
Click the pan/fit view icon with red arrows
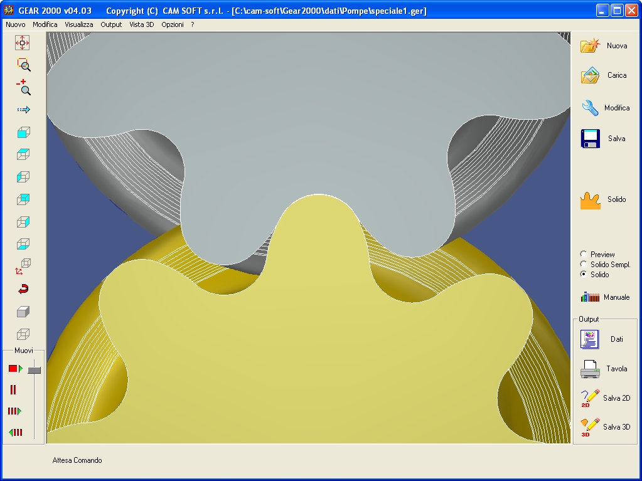coord(23,43)
